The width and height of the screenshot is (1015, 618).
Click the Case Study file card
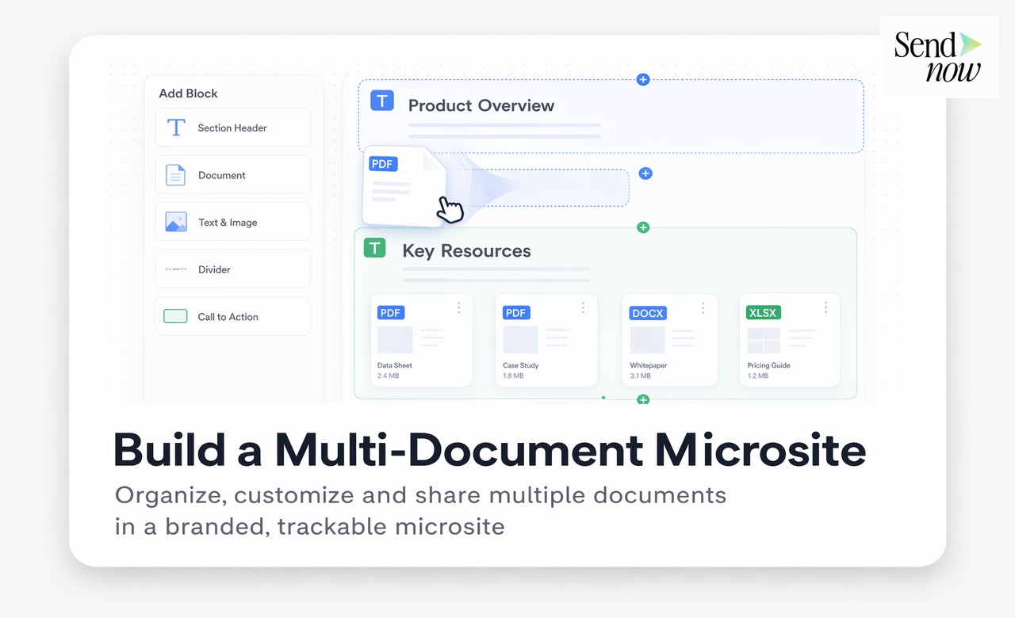click(x=546, y=341)
